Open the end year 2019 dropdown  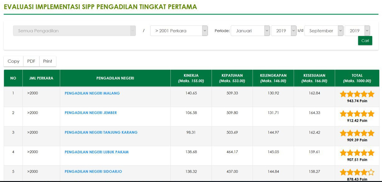click(x=357, y=31)
